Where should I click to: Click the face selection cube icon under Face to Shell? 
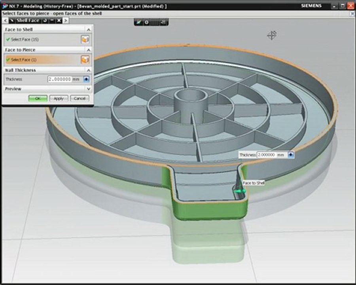click(x=85, y=39)
